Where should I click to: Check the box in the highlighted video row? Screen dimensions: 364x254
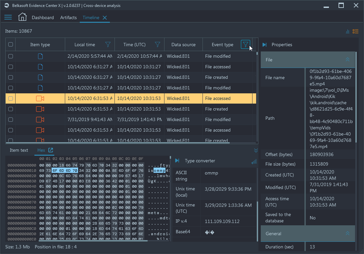point(11,99)
